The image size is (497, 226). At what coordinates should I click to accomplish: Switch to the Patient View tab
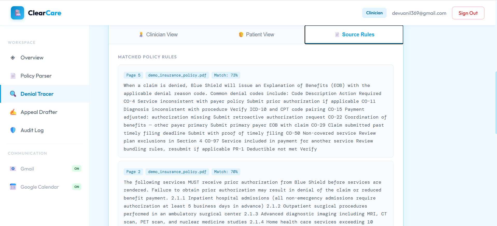point(256,35)
